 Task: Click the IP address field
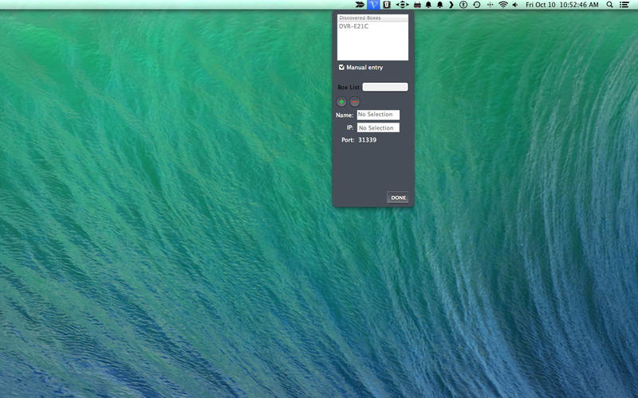click(378, 127)
